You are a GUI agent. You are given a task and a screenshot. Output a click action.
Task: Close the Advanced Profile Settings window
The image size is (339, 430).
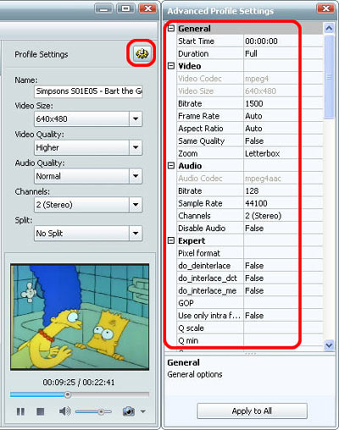tap(325, 8)
